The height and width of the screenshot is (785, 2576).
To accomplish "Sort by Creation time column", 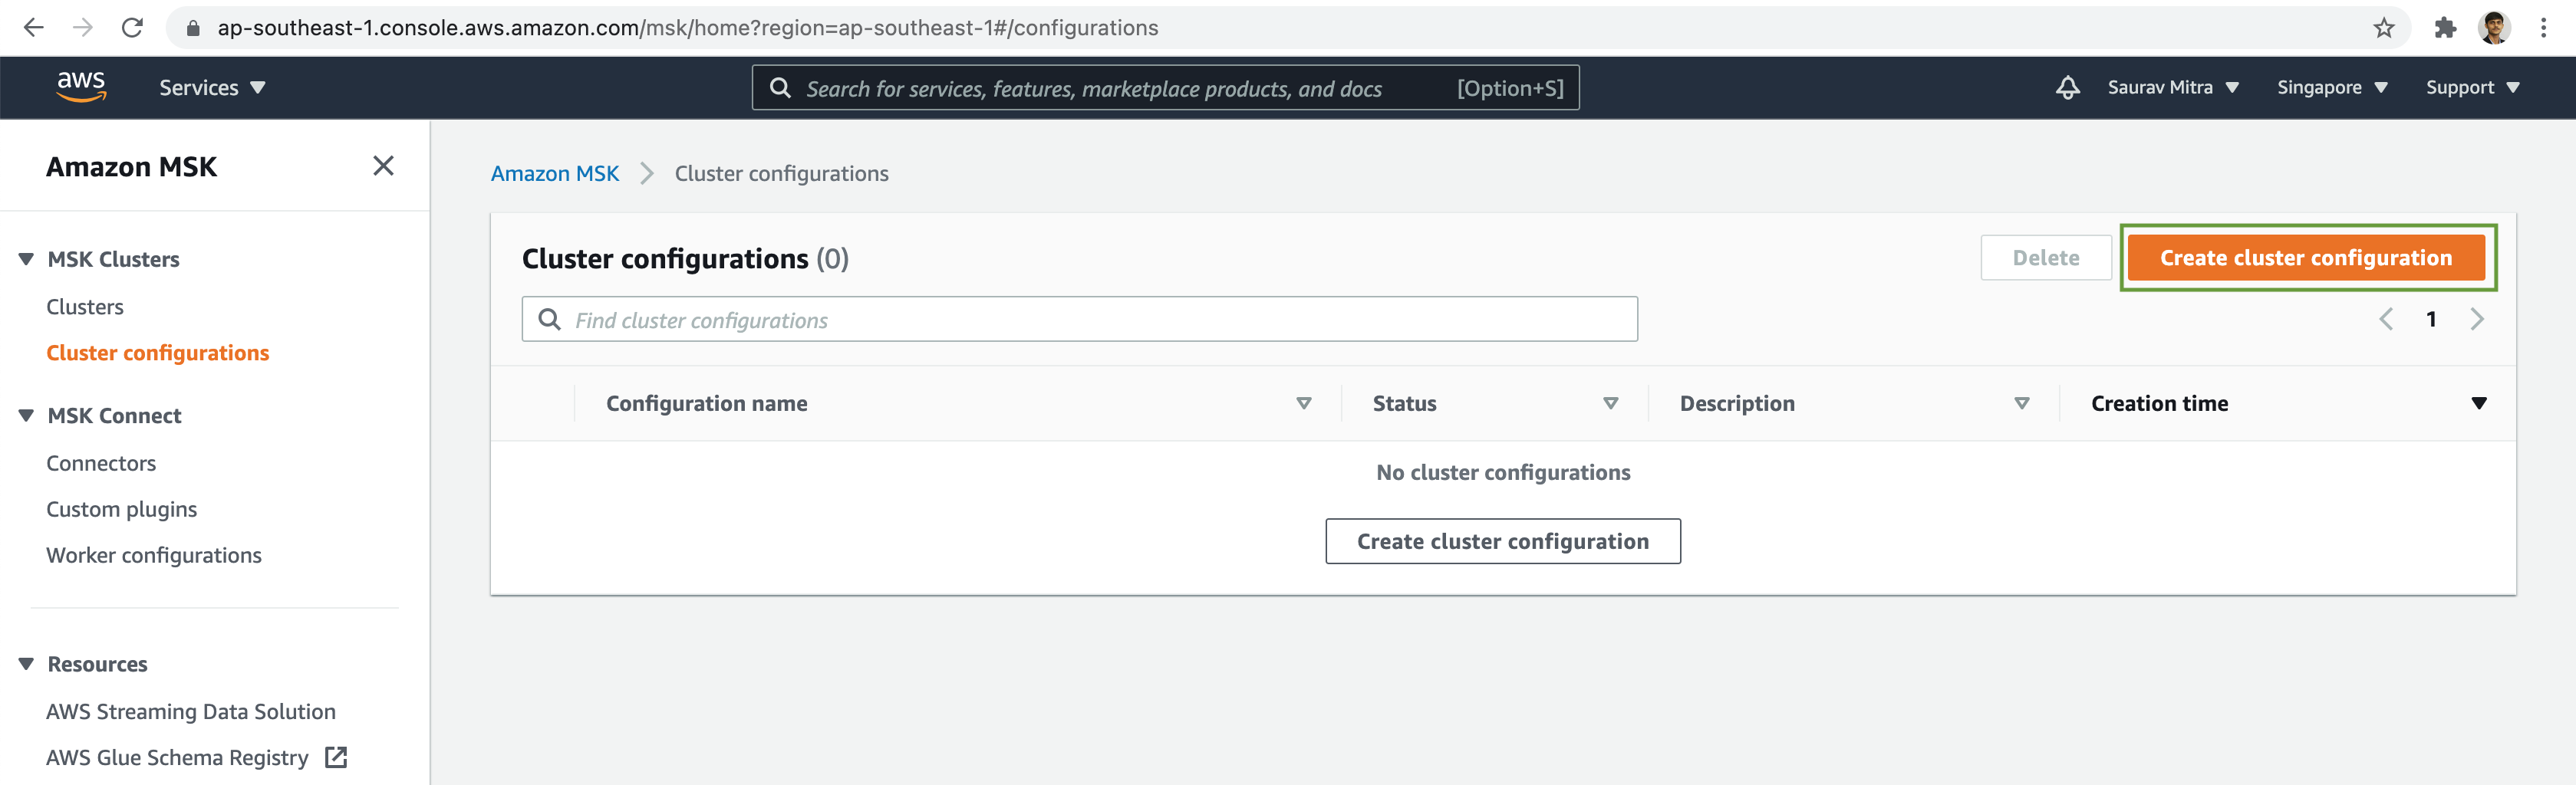I will [x=2479, y=403].
